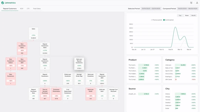The image size is (200, 112).
Task: Click the Gift Cards category row
Action: coord(180,79)
